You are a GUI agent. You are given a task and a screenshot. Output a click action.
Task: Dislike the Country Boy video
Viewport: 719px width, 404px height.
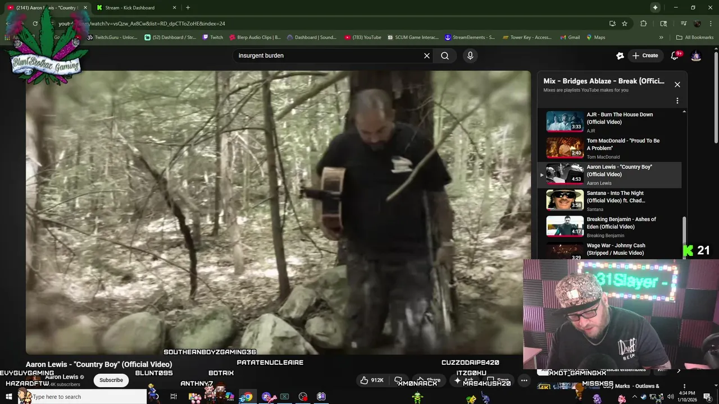(x=398, y=380)
